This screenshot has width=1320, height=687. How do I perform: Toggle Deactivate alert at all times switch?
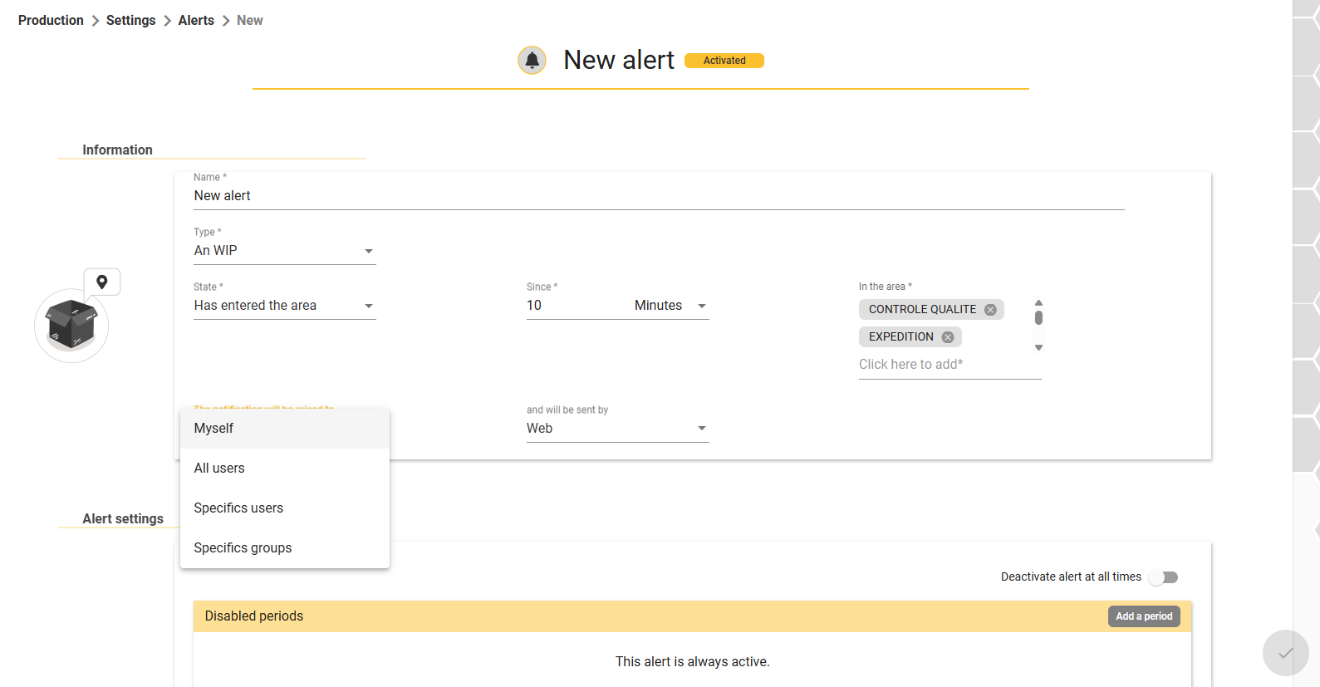pos(1164,577)
